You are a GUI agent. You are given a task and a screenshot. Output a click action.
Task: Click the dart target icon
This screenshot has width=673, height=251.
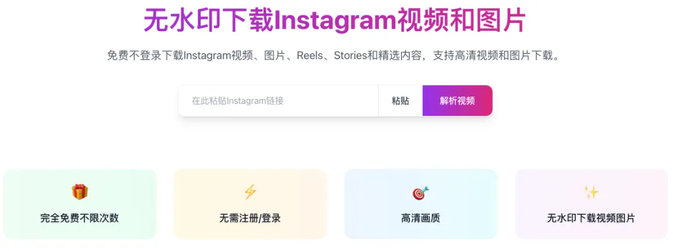tap(421, 192)
